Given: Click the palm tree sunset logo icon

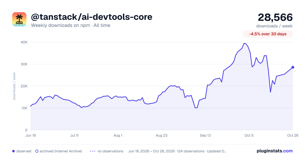Looking at the screenshot, I should pos(19,19).
